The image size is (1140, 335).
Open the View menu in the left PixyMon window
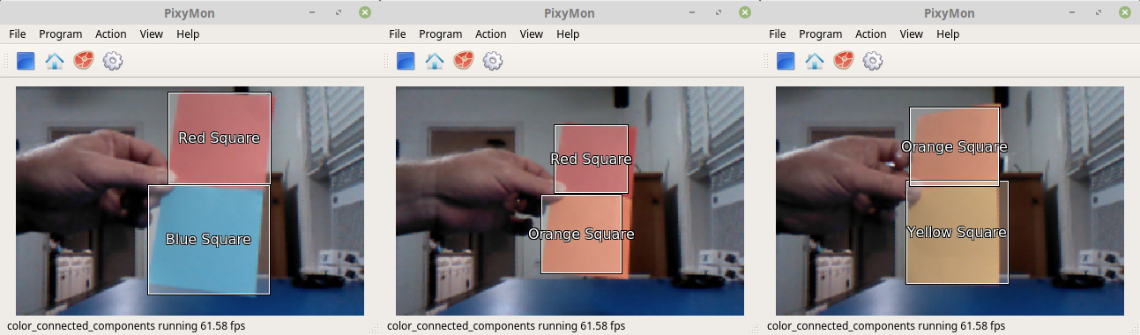click(x=152, y=33)
